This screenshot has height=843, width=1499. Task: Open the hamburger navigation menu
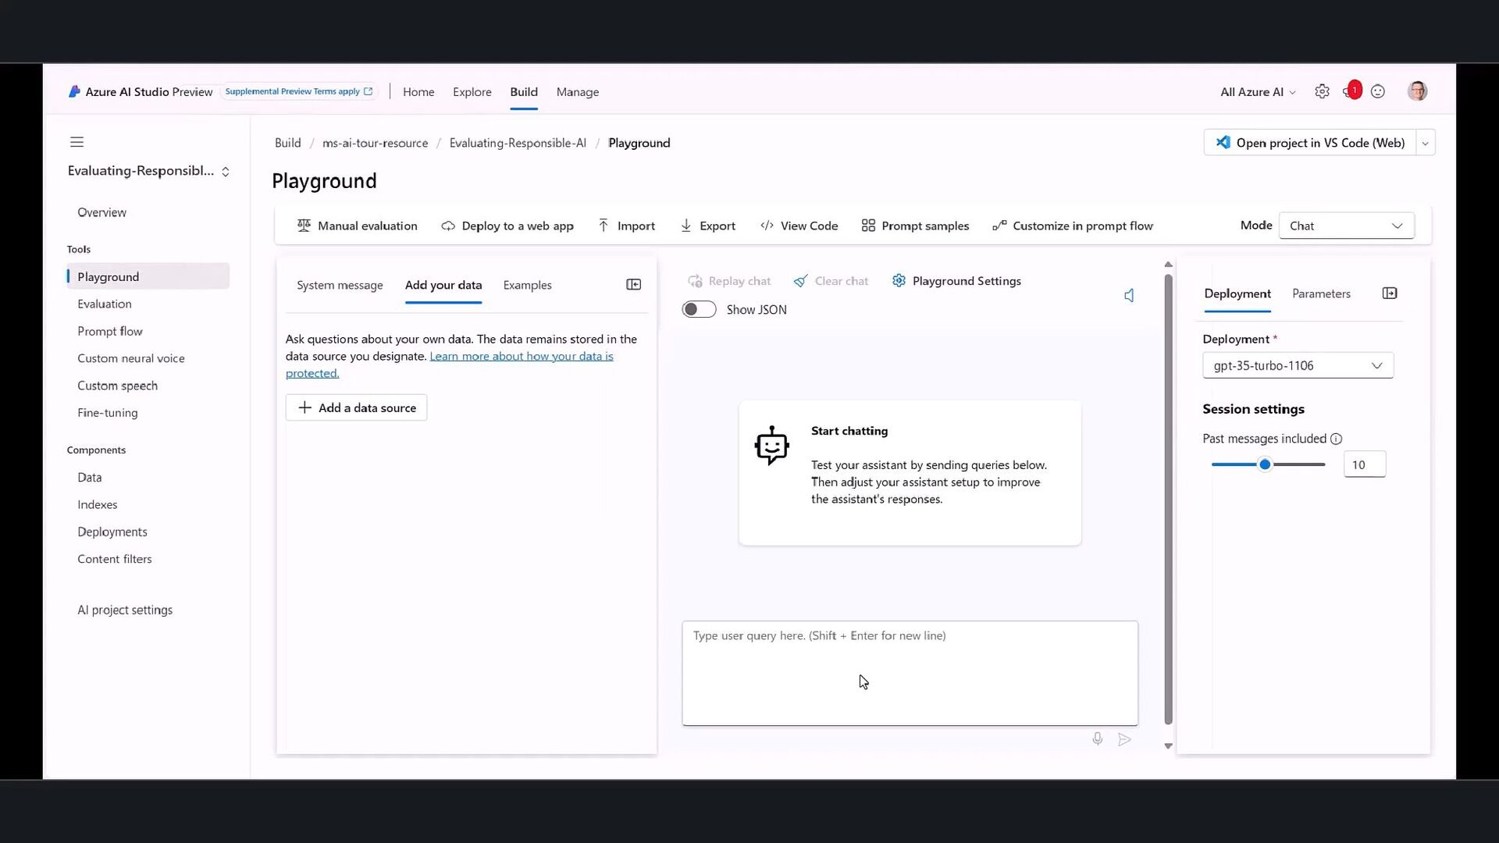click(x=77, y=142)
